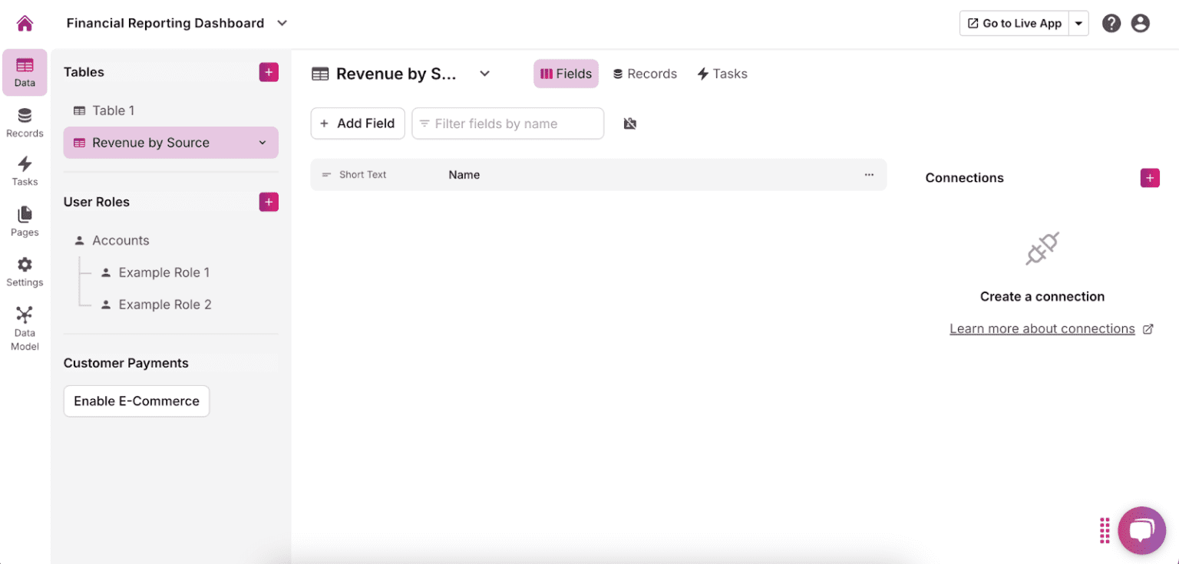Click the Enable E-Commerce button

click(x=136, y=401)
